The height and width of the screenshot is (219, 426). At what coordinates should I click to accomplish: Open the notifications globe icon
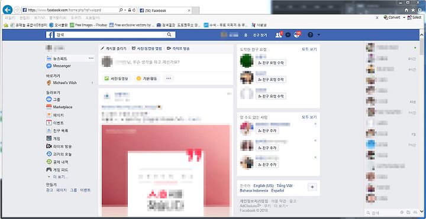[297, 35]
